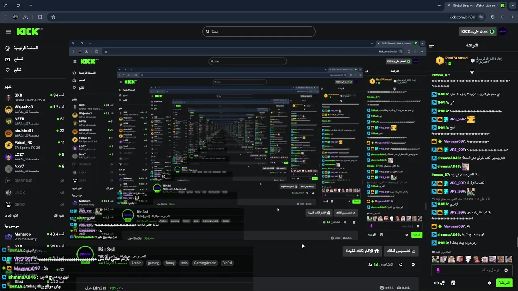This screenshot has width=518, height=291.
Task: Open the funny tag
Action: (x=170, y=263)
